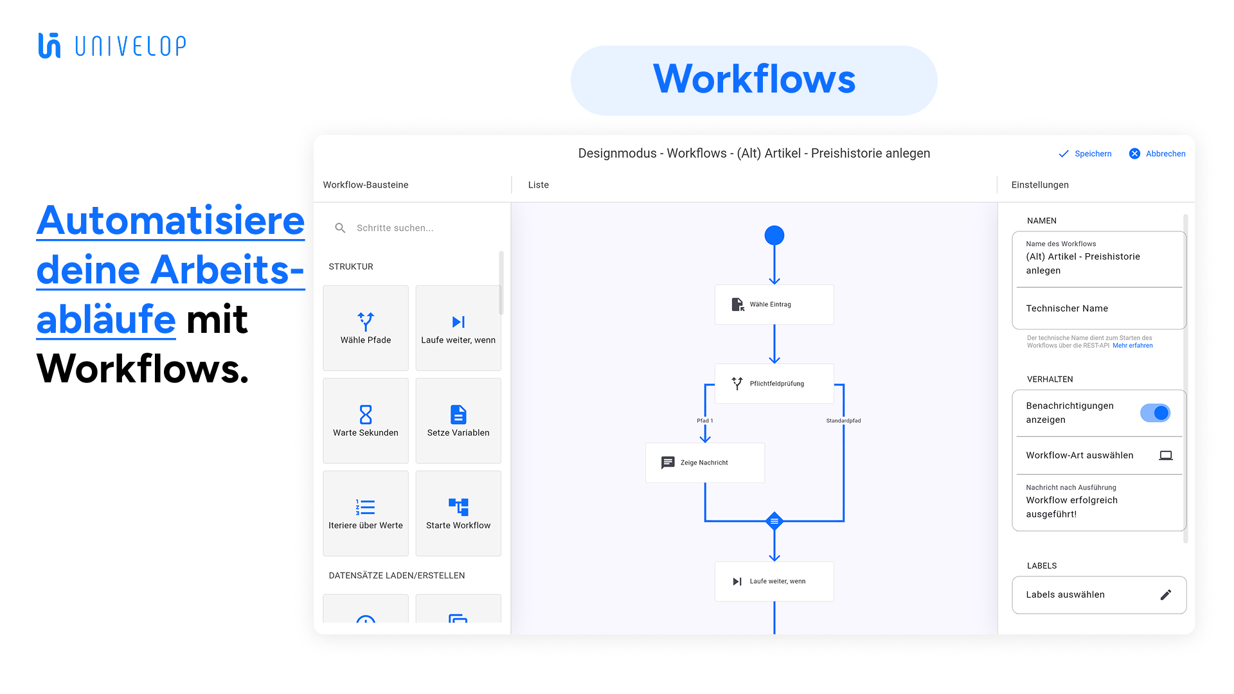Image resolution: width=1234 pixels, height=694 pixels.
Task: Select the Laufe weiter, wenn block tile
Action: click(458, 328)
